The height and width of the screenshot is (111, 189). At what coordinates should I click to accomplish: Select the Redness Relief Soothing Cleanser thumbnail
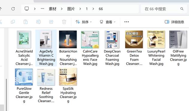click(46, 77)
